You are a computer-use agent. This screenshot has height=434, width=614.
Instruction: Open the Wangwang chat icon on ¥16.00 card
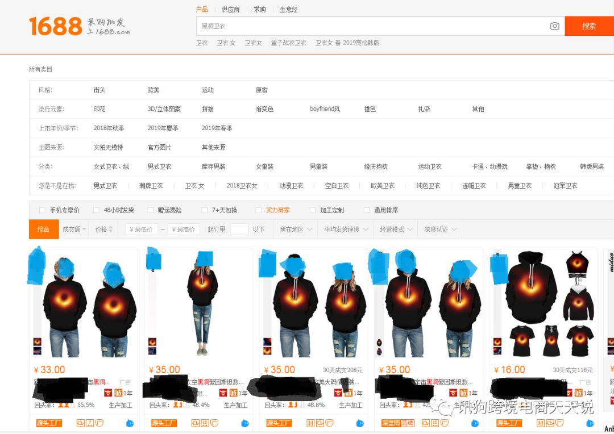[x=590, y=423]
